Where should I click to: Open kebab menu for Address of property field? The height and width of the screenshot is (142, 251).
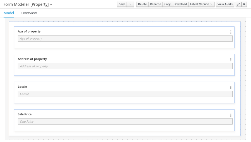(x=231, y=60)
